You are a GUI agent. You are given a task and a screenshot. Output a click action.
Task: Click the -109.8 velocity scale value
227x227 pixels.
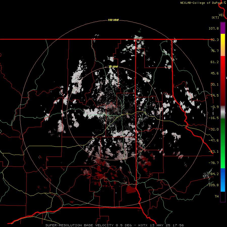[213, 185]
